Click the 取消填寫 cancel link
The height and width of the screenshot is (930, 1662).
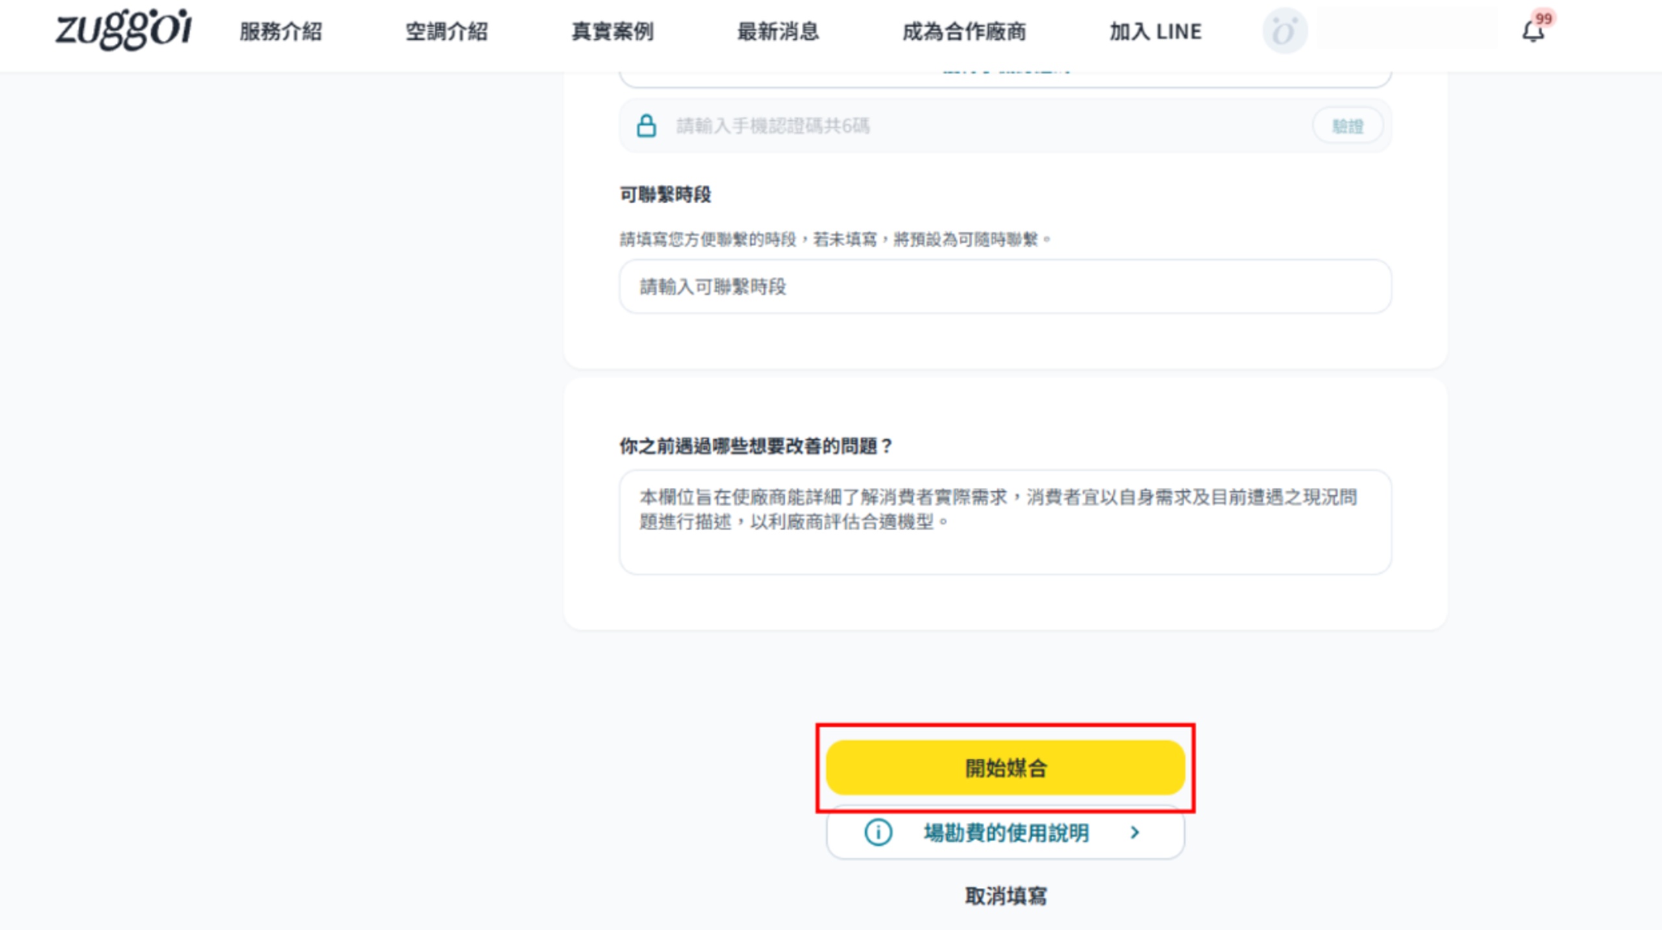point(1006,896)
